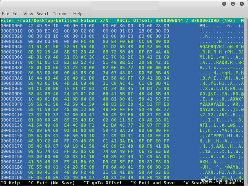Open the View menu

pyautogui.click(x=28, y=14)
